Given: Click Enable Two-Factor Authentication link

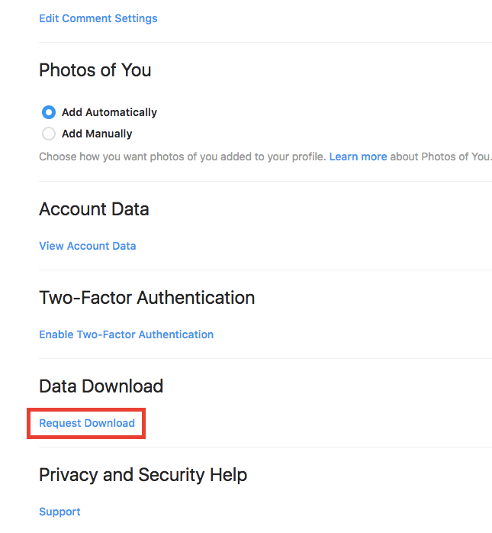Looking at the screenshot, I should (x=126, y=334).
